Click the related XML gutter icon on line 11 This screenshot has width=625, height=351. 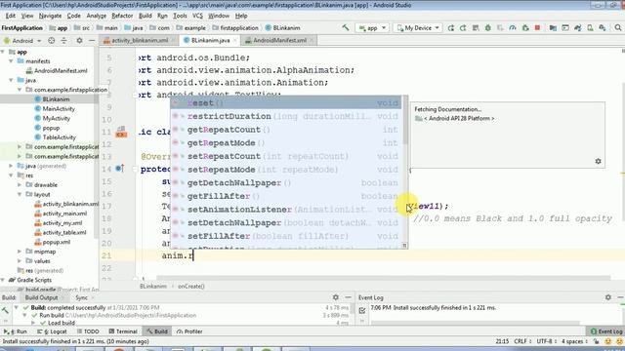pos(121,132)
